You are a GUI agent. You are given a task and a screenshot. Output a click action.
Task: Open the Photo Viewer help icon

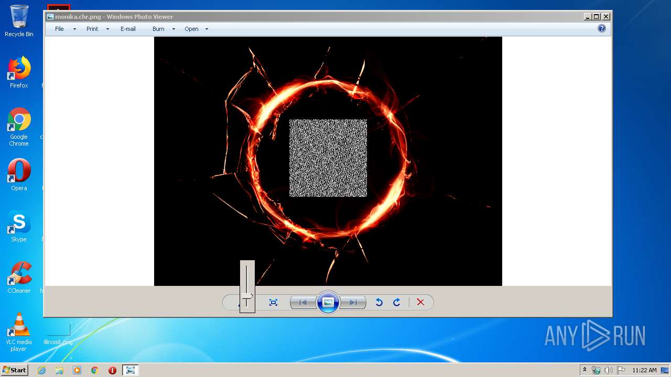602,28
